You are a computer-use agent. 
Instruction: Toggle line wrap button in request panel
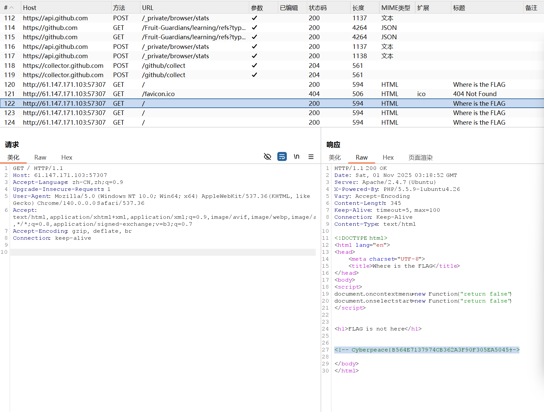[x=282, y=157]
